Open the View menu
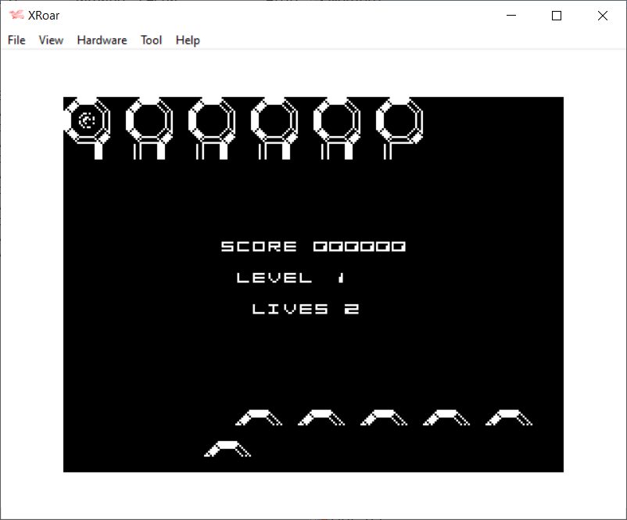 pyautogui.click(x=51, y=40)
